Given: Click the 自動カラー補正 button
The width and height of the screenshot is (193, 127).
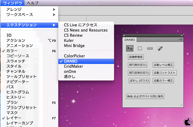Looking at the screenshot, I should point(163,81).
